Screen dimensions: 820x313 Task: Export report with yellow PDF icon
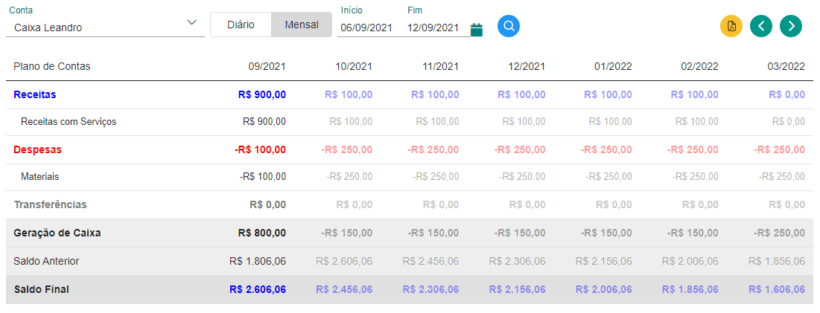(x=731, y=25)
